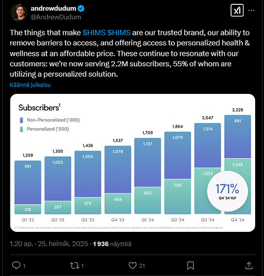264x276 pixels.
Task: Click the 171% Q4 '24 YoY circle
Action: (x=228, y=192)
